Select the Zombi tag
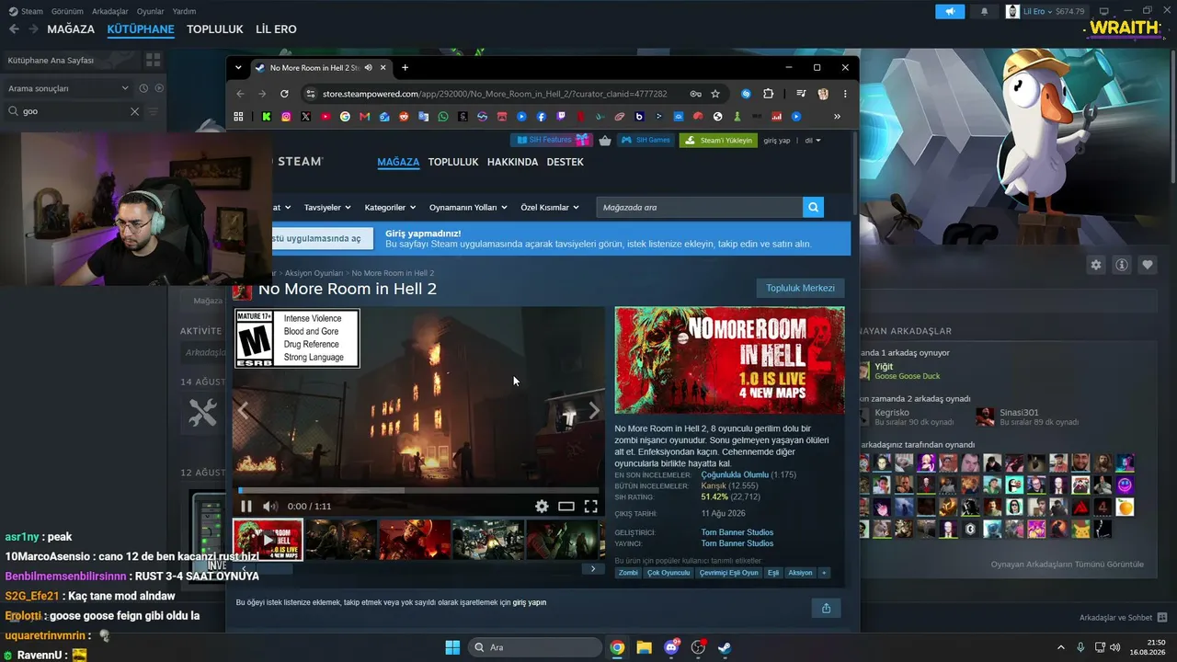 628,573
